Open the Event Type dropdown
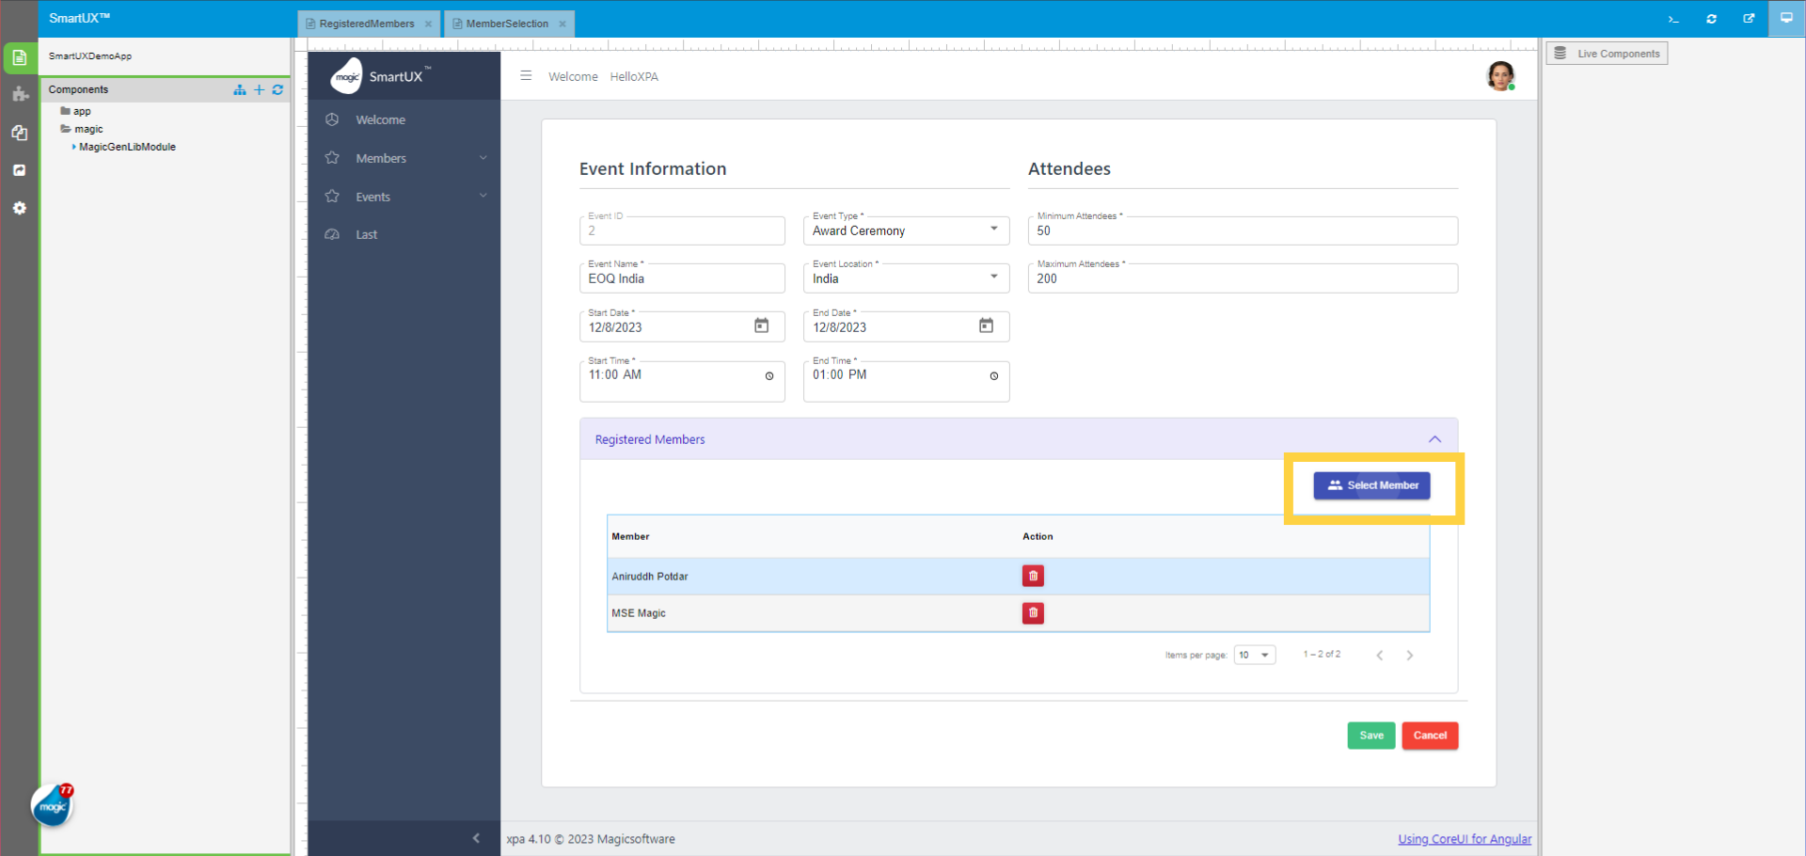The height and width of the screenshot is (856, 1806). coord(905,230)
